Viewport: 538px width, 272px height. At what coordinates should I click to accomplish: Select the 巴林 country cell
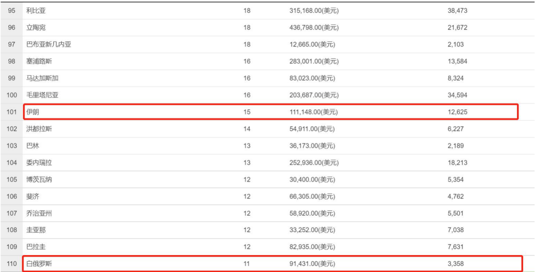[x=32, y=146]
